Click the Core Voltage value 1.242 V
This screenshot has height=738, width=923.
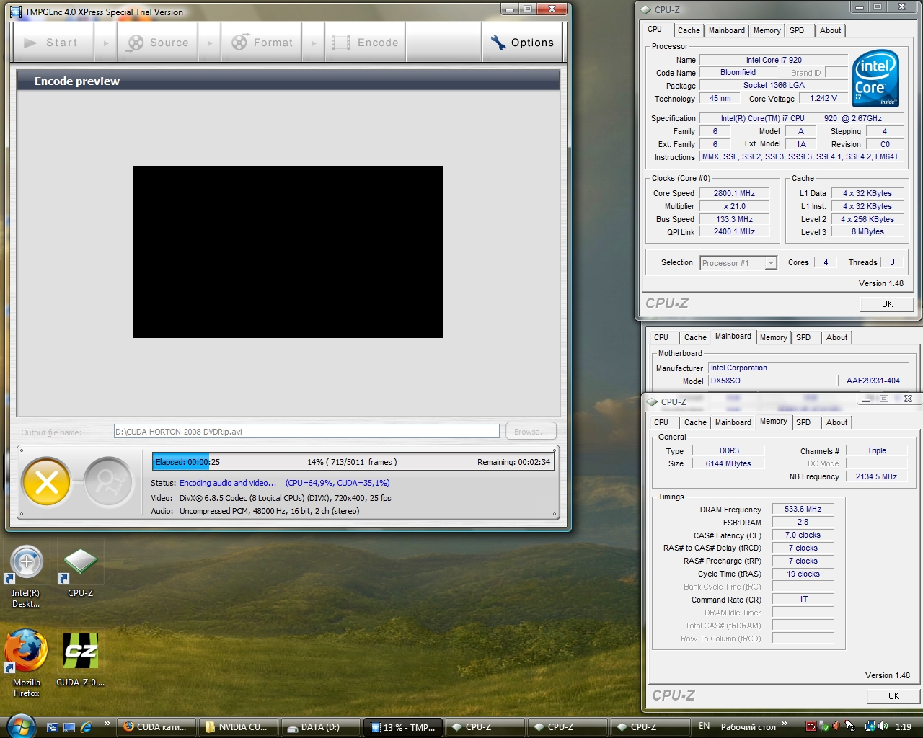(823, 99)
